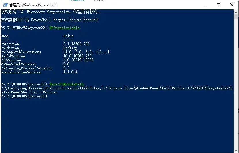Click the empty scrollbar track below the thumb
239x153 pixels.
(x=236, y=83)
